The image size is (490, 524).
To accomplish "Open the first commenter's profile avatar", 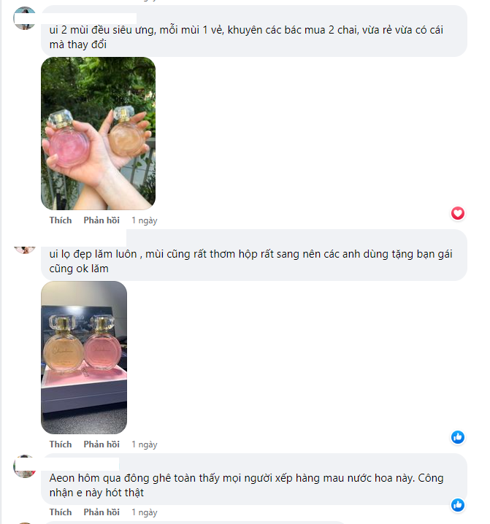I will click(x=24, y=18).
